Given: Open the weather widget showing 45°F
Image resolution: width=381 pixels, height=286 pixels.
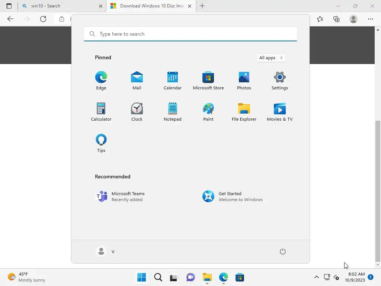Looking at the screenshot, I should pyautogui.click(x=26, y=277).
